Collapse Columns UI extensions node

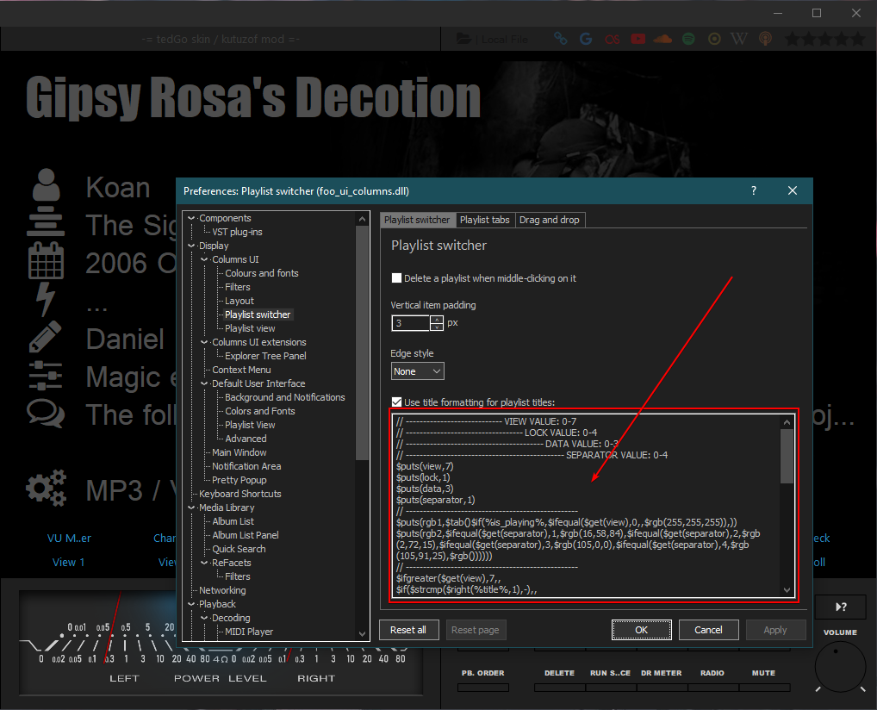tap(205, 342)
